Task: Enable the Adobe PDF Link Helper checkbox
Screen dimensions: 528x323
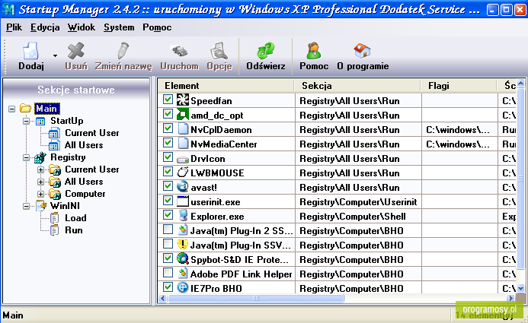Action: click(x=168, y=273)
